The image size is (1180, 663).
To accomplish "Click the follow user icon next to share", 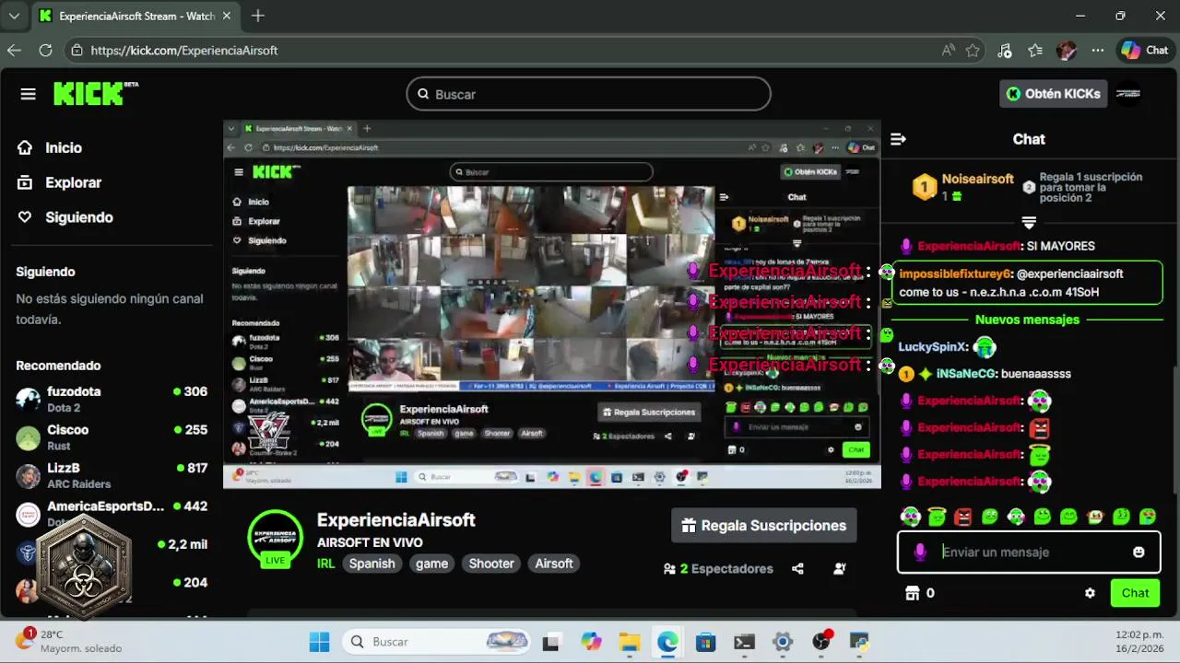I will coord(839,569).
